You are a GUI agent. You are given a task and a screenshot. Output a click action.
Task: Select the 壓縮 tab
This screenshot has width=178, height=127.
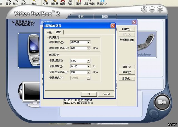coord(58,32)
